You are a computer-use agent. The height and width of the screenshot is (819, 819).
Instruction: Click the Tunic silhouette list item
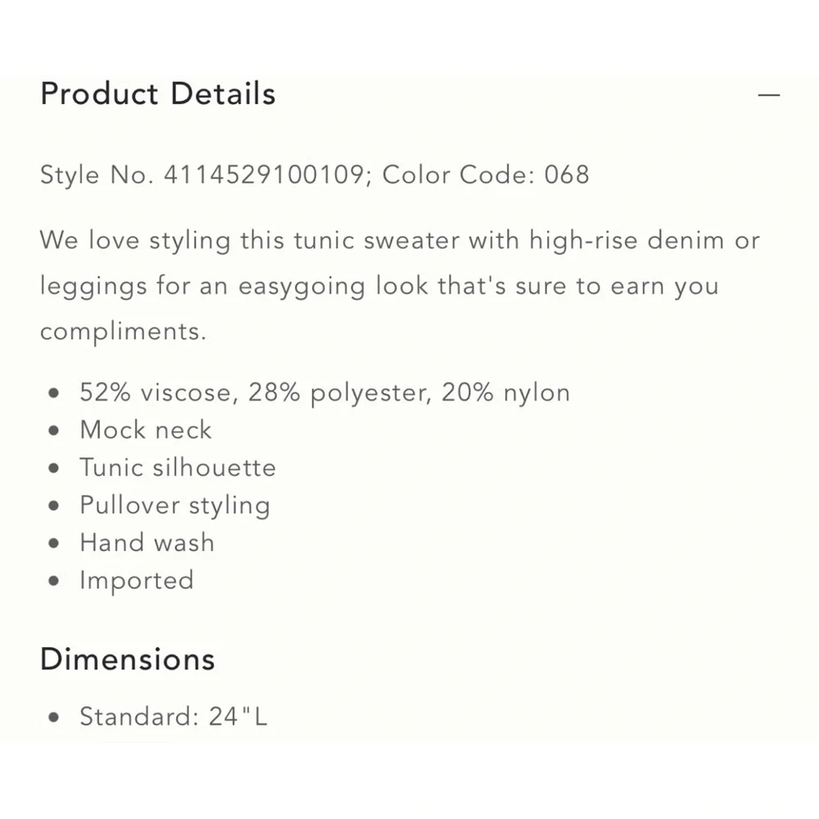tap(178, 468)
